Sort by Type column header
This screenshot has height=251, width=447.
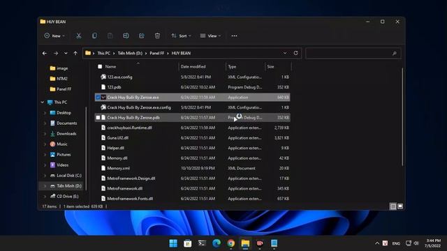point(232,67)
